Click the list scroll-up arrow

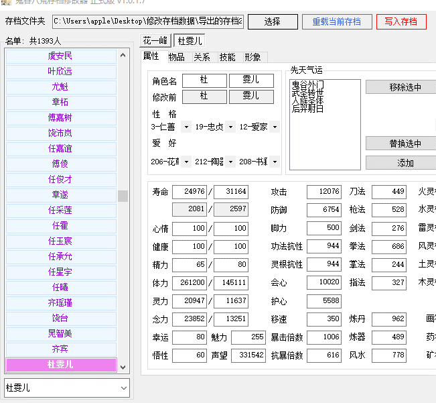[x=123, y=56]
